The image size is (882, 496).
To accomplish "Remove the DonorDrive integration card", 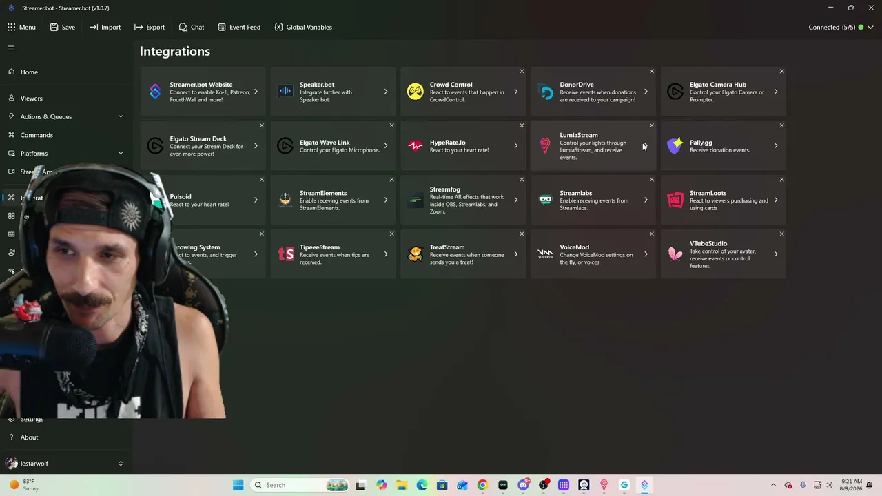I will (x=652, y=71).
